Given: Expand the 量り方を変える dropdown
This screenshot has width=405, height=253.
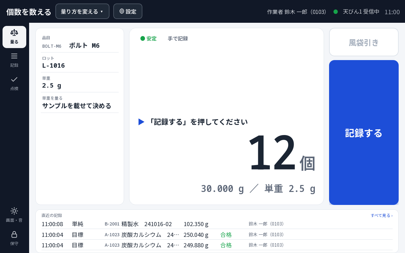Looking at the screenshot, I should (x=82, y=11).
